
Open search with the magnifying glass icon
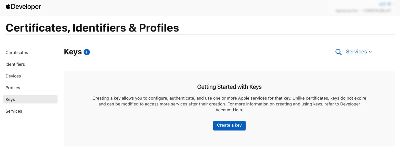[x=338, y=52]
